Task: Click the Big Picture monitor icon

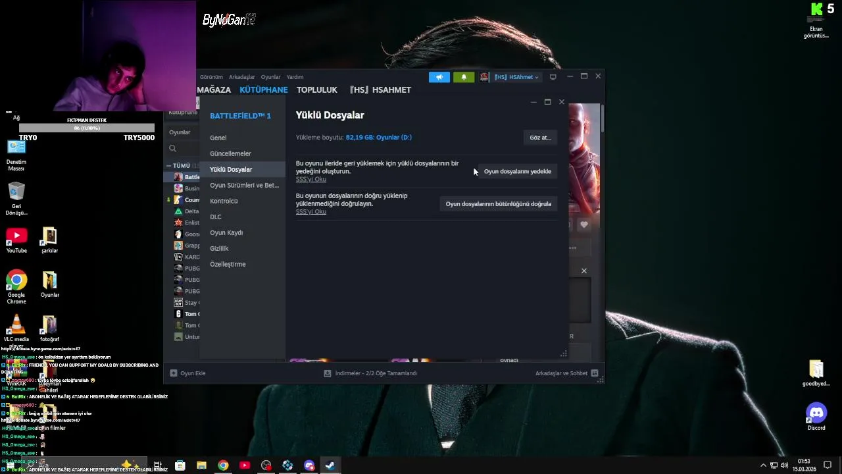Action: 553,77
